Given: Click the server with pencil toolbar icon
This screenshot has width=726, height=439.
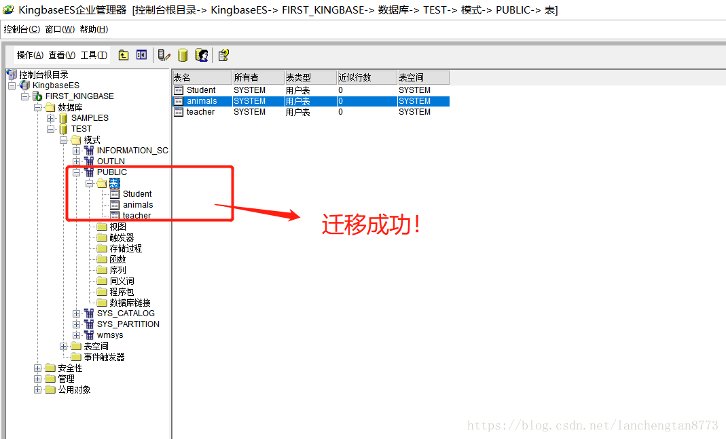Looking at the screenshot, I should (x=164, y=56).
